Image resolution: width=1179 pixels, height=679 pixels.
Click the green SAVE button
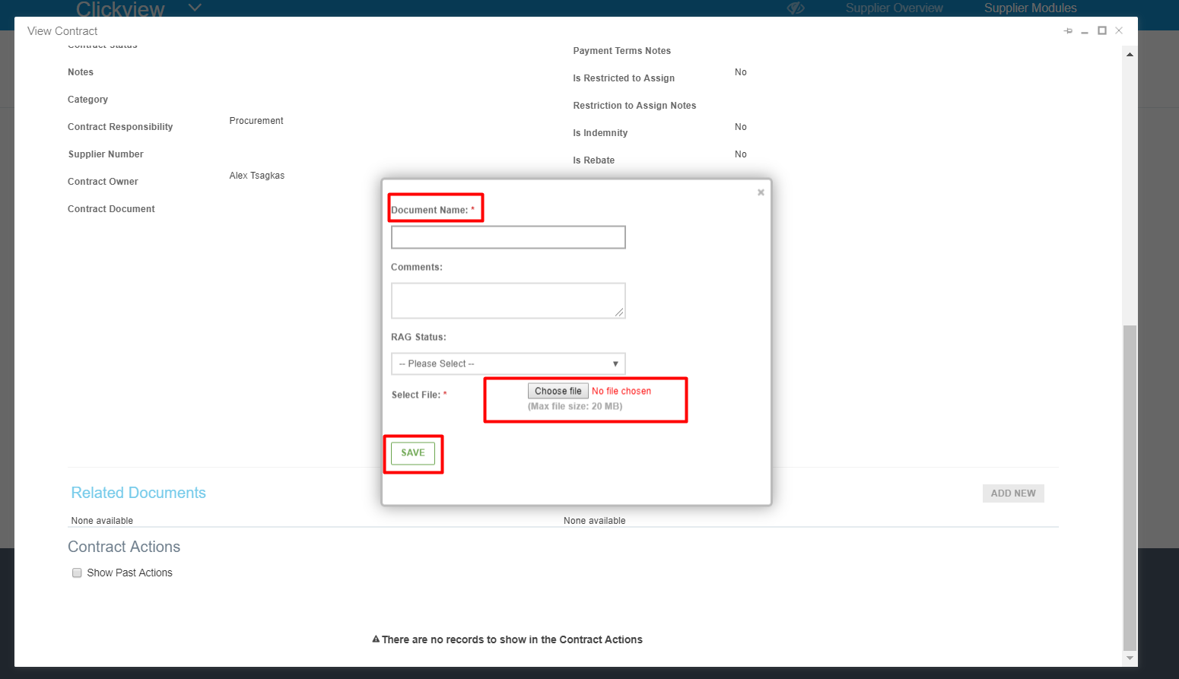413,453
